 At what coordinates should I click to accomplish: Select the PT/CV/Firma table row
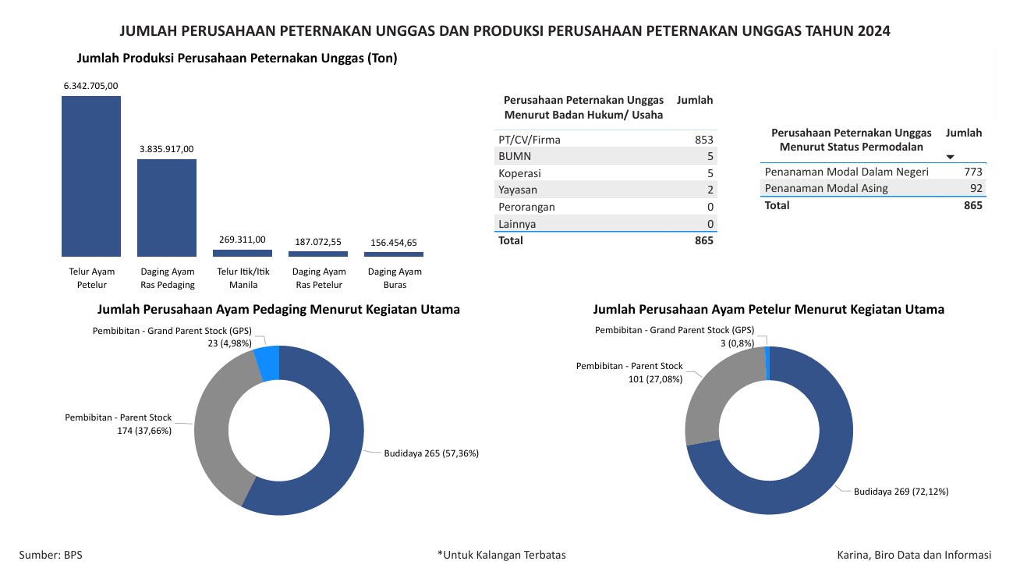coord(606,140)
